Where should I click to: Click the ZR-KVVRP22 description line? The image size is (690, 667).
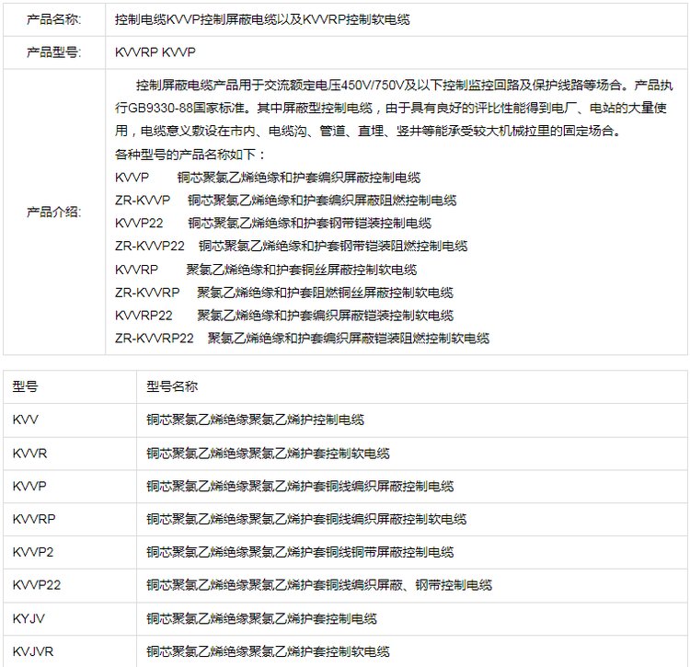(302, 339)
